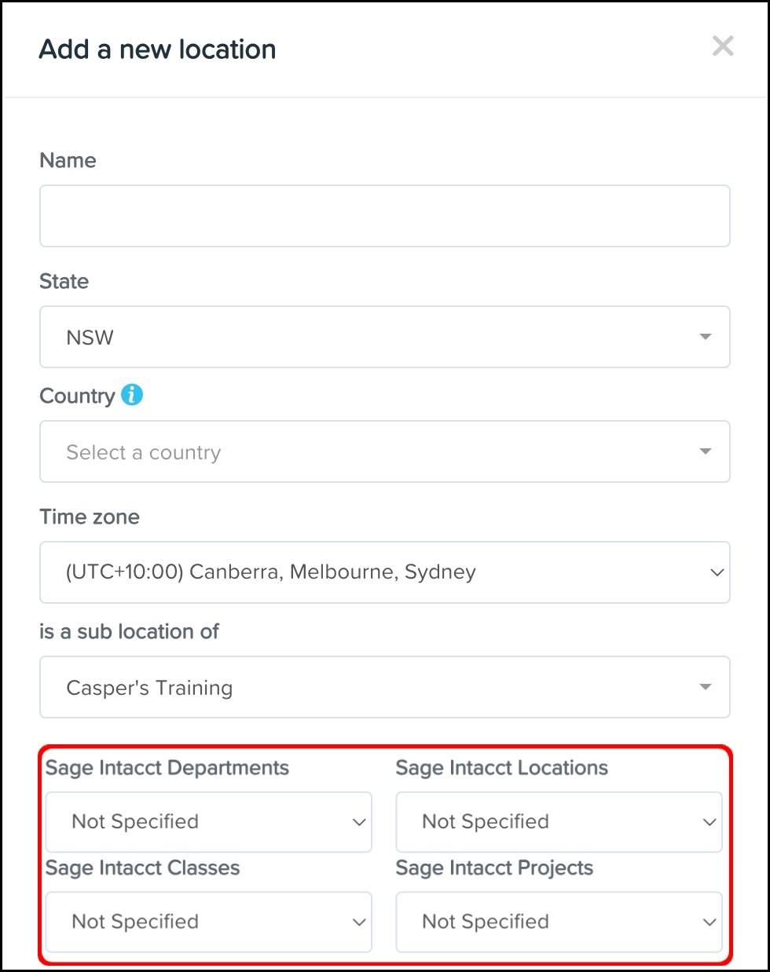Click the Sage Intacct Departments chevron
Image resolution: width=770 pixels, height=972 pixels.
pyautogui.click(x=359, y=822)
